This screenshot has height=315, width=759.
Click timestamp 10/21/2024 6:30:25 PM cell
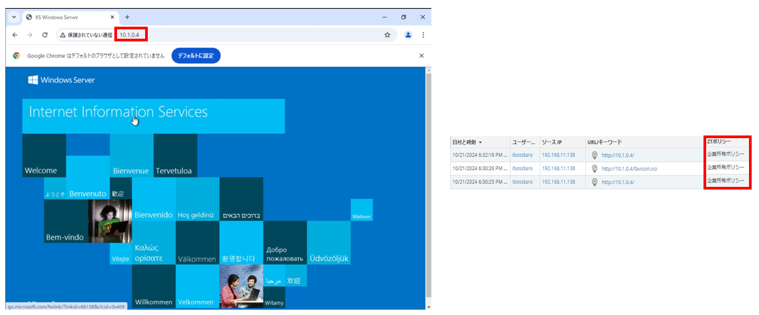pyautogui.click(x=479, y=182)
